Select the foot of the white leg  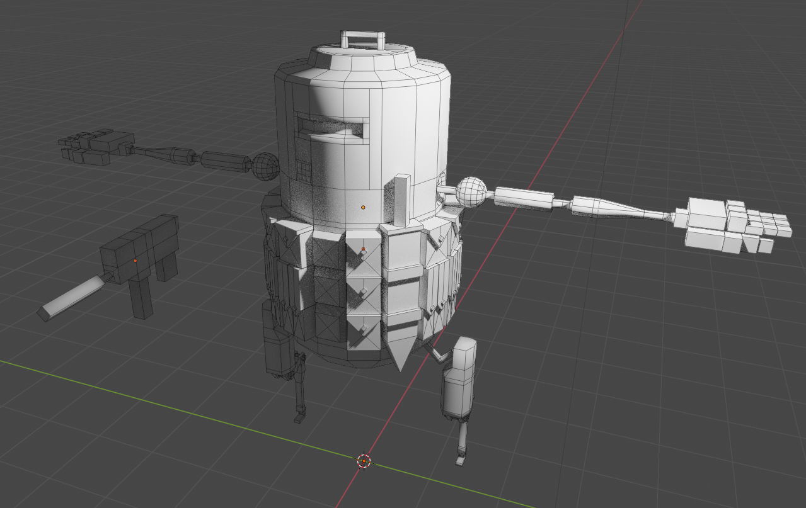tap(461, 461)
